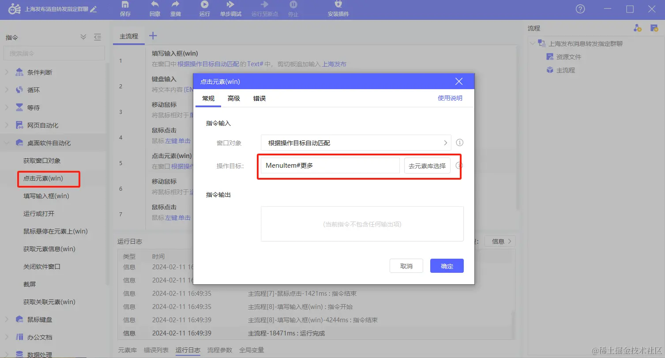The image size is (665, 358).
Task: Select the 常规 tab in the dialog
Action: [208, 98]
